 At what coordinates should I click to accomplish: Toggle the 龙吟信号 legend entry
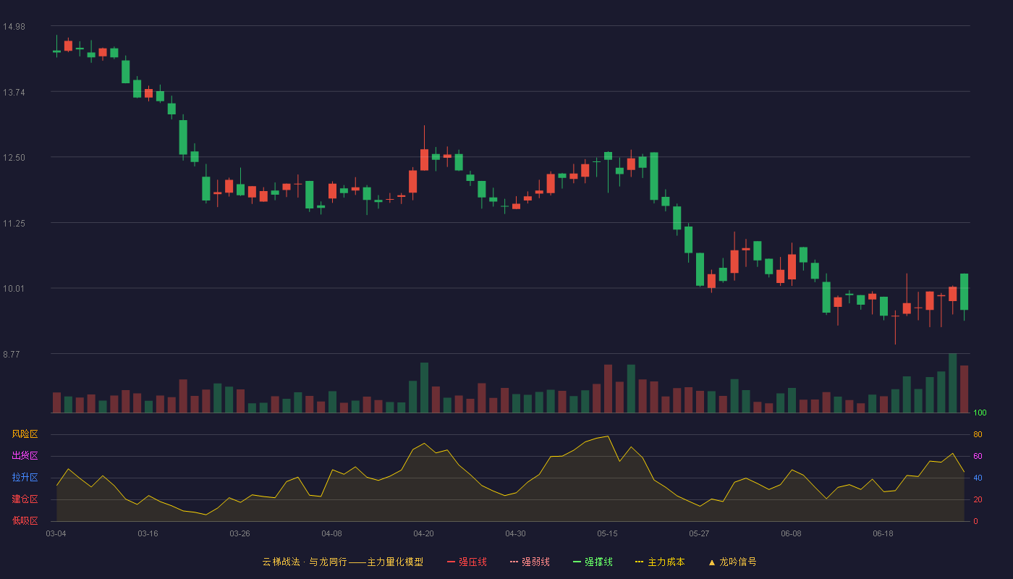(x=732, y=562)
